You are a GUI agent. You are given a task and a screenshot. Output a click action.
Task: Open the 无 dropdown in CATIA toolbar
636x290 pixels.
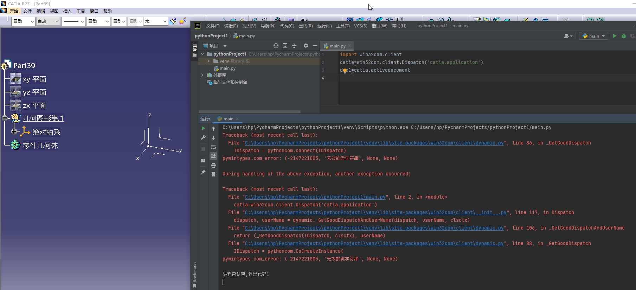point(156,21)
